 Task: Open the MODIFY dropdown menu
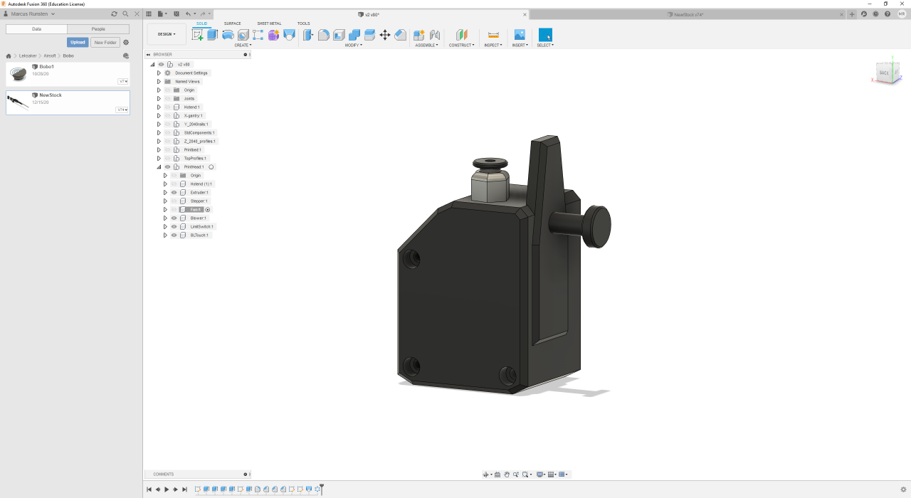[x=354, y=45]
